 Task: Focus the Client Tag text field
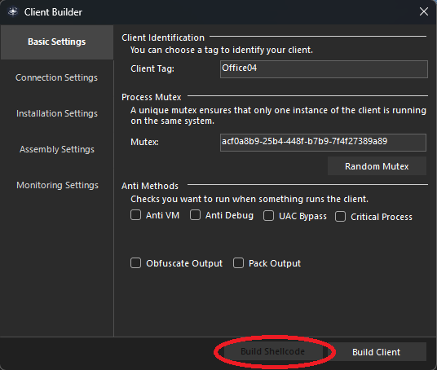[x=324, y=69]
